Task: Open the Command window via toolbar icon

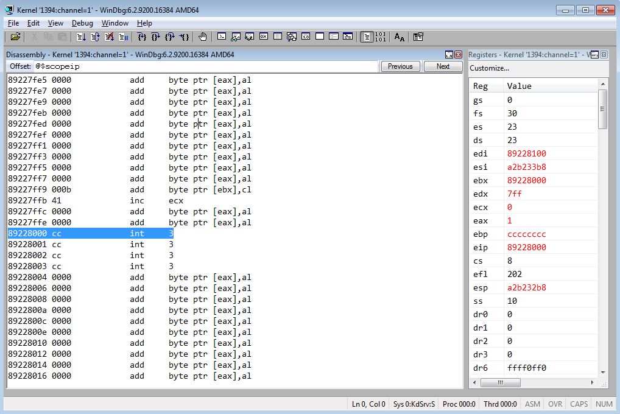Action: tap(222, 37)
